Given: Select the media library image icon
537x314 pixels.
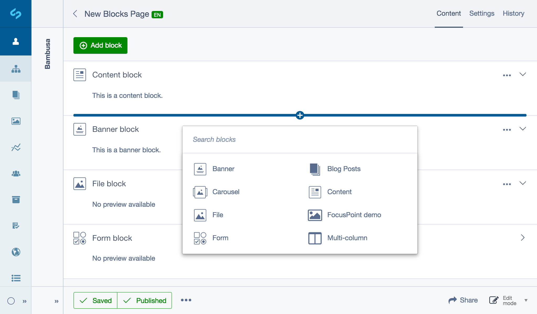Looking at the screenshot, I should [16, 121].
